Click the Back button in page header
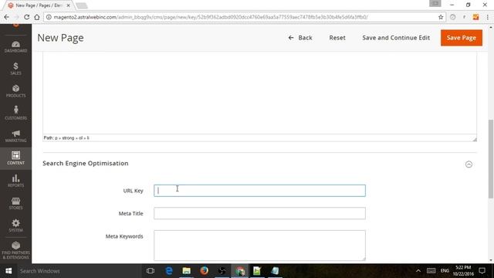This screenshot has width=494, height=278. tap(300, 38)
